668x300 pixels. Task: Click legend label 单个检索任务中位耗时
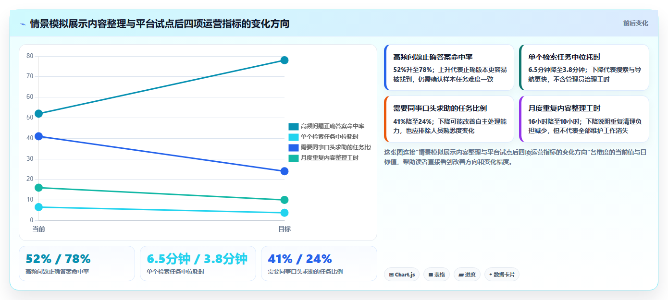[x=329, y=137]
